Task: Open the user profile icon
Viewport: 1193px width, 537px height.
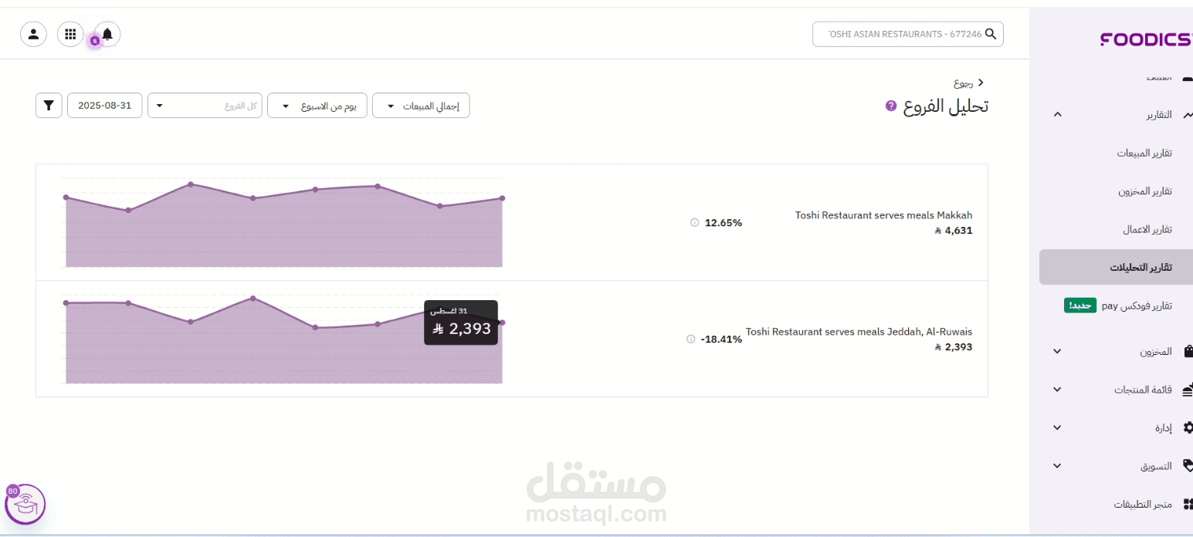Action: click(33, 34)
